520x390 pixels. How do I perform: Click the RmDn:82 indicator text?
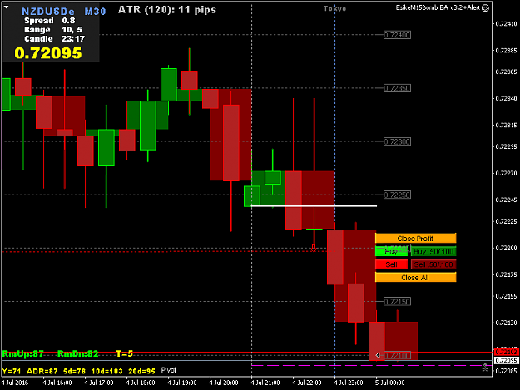coord(78,353)
